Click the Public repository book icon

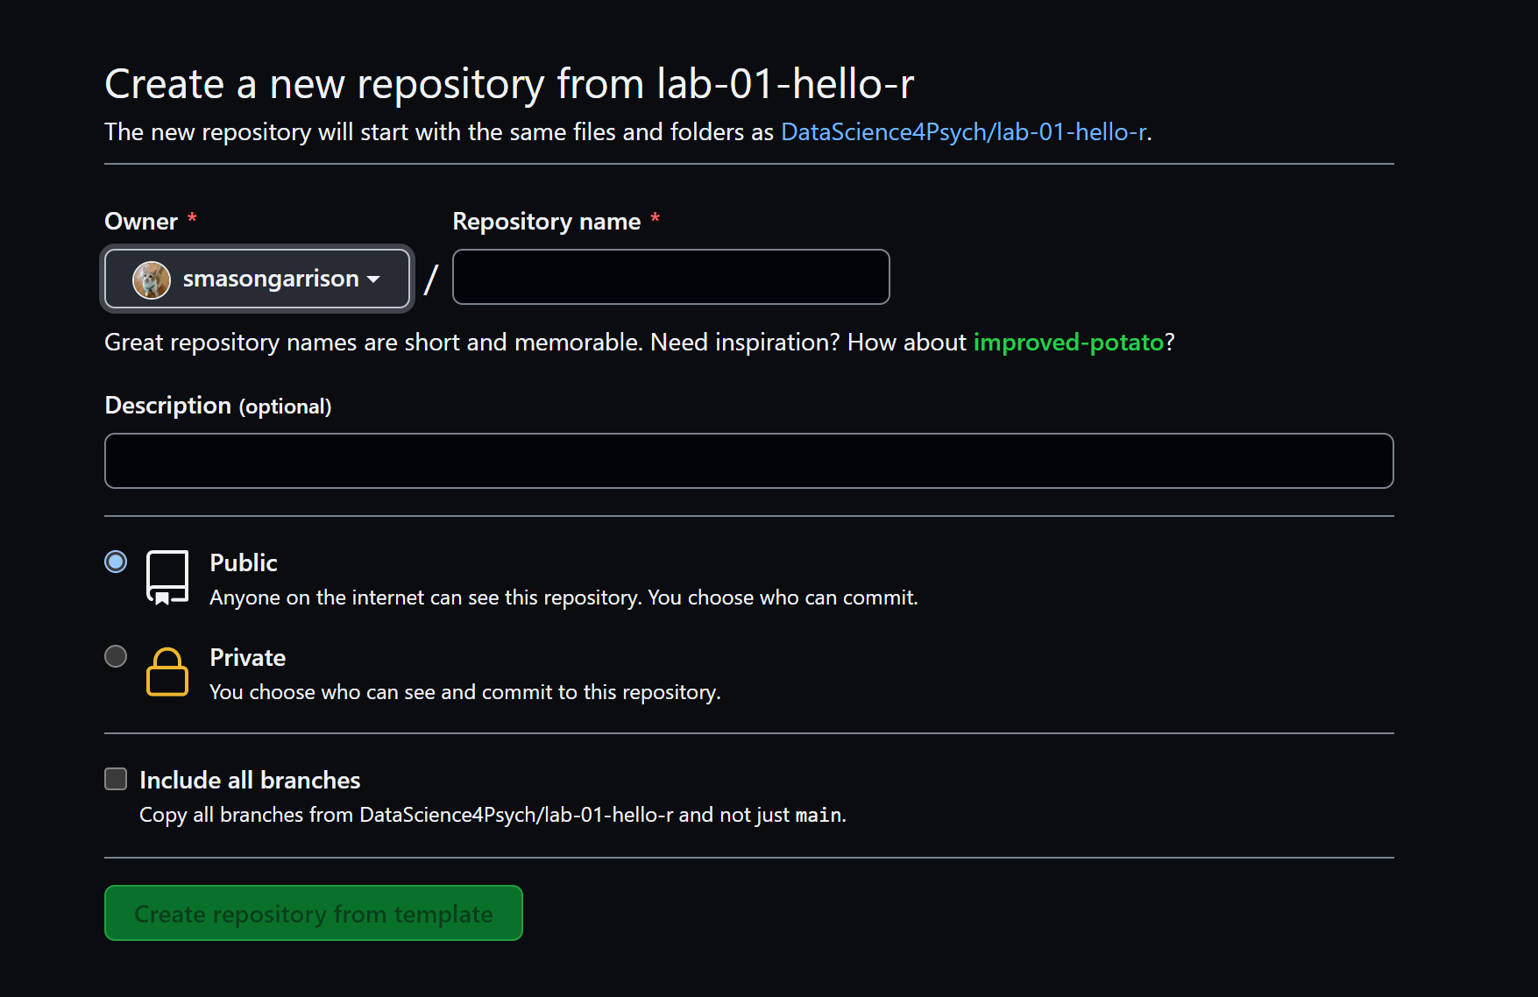pos(167,577)
